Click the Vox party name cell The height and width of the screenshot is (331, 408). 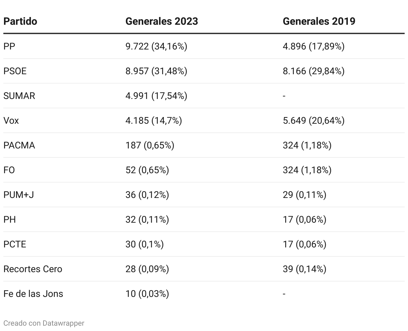[x=11, y=120]
